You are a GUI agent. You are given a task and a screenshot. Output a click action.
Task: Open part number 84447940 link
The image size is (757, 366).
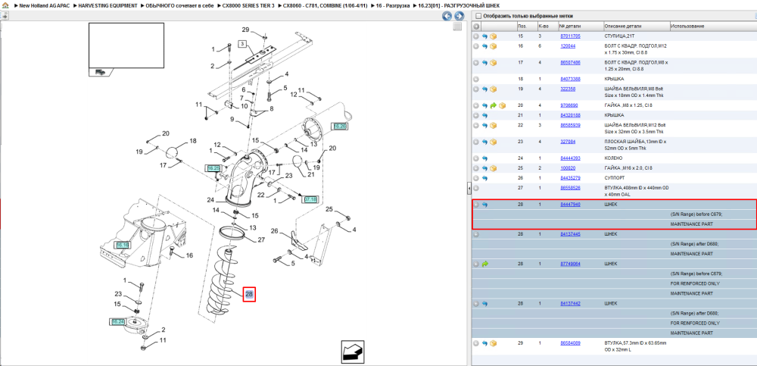pyautogui.click(x=570, y=205)
